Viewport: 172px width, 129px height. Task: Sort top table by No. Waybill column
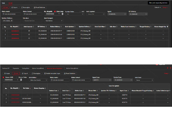pos(19,26)
